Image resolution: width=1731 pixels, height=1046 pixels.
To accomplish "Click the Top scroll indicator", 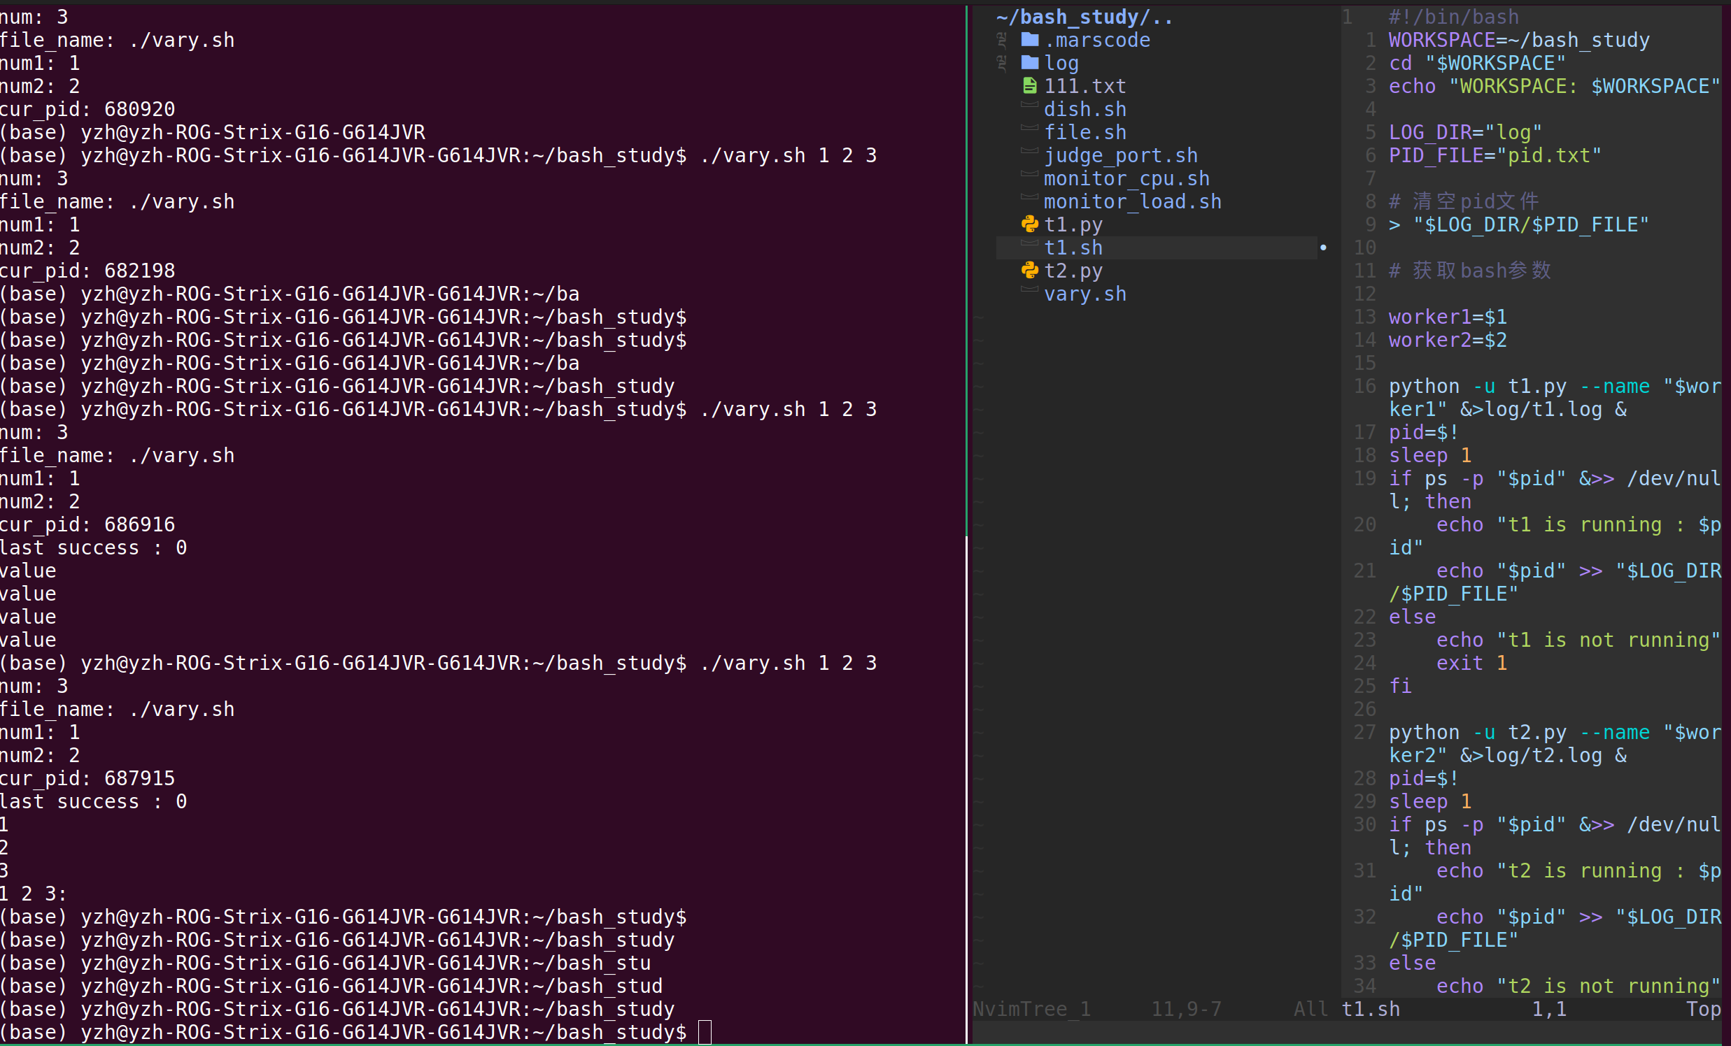I will [1704, 1009].
